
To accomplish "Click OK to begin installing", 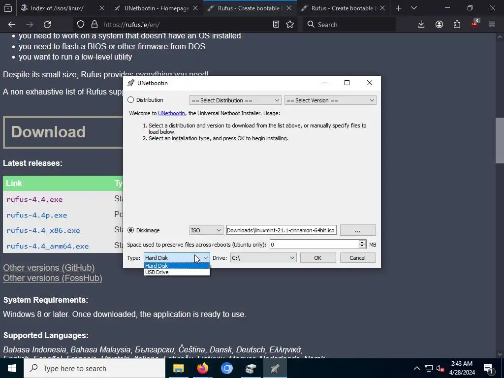I will click(318, 258).
